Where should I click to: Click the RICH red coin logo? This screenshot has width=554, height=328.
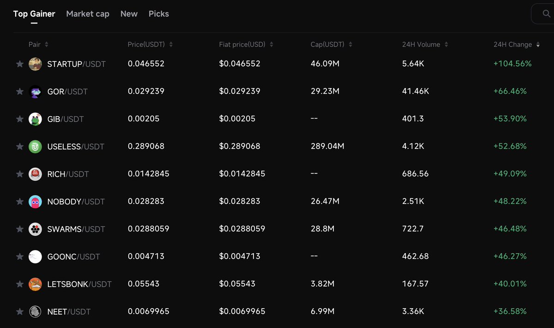point(35,174)
